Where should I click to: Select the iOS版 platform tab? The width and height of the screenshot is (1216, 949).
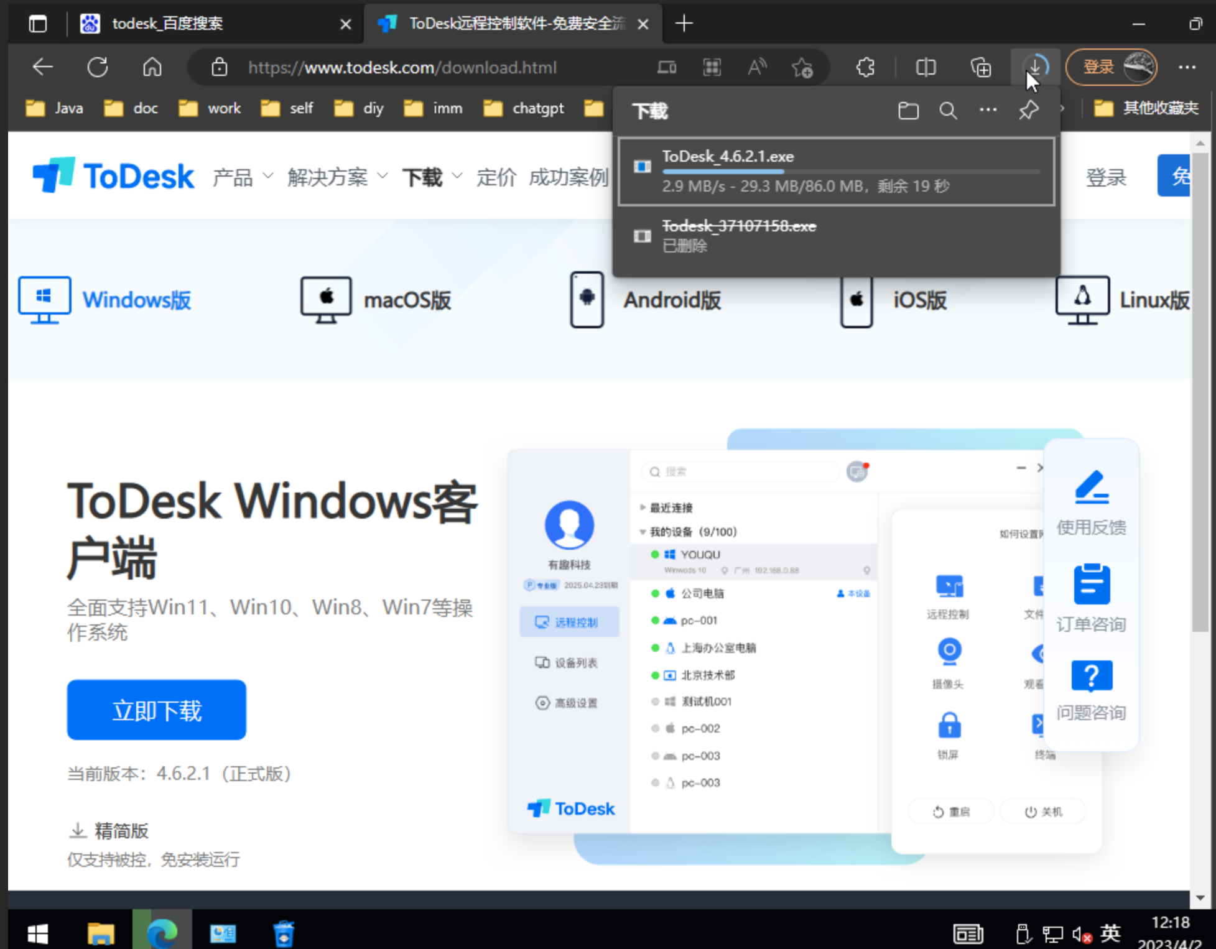coord(894,300)
